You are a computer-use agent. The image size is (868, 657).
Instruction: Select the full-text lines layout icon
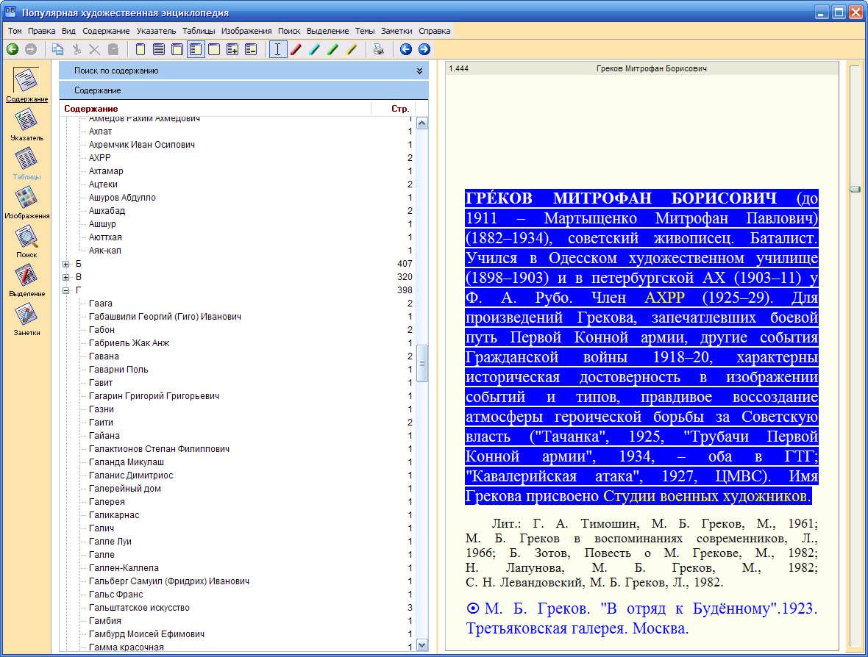tap(159, 49)
